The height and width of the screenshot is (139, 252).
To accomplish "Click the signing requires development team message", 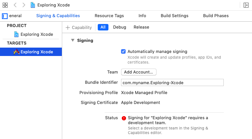I will 168,120.
